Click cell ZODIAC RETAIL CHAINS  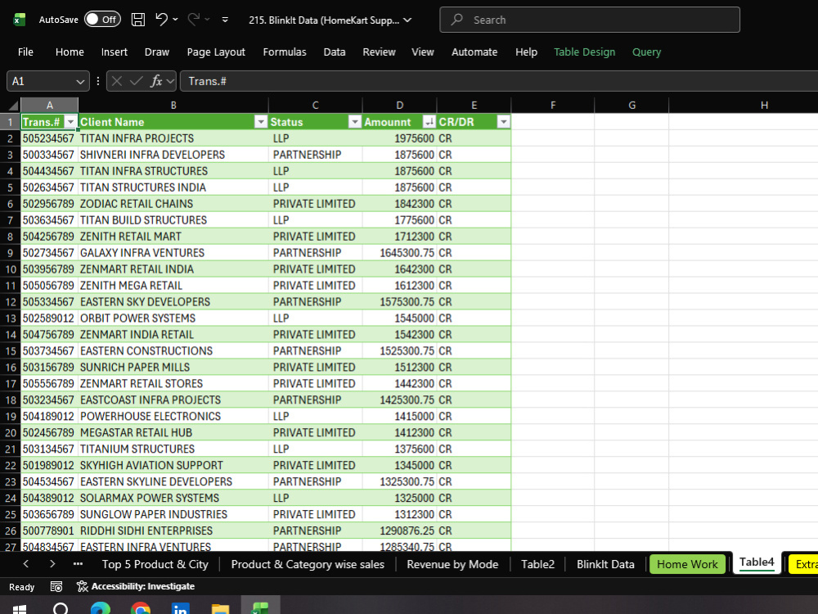[x=173, y=204]
